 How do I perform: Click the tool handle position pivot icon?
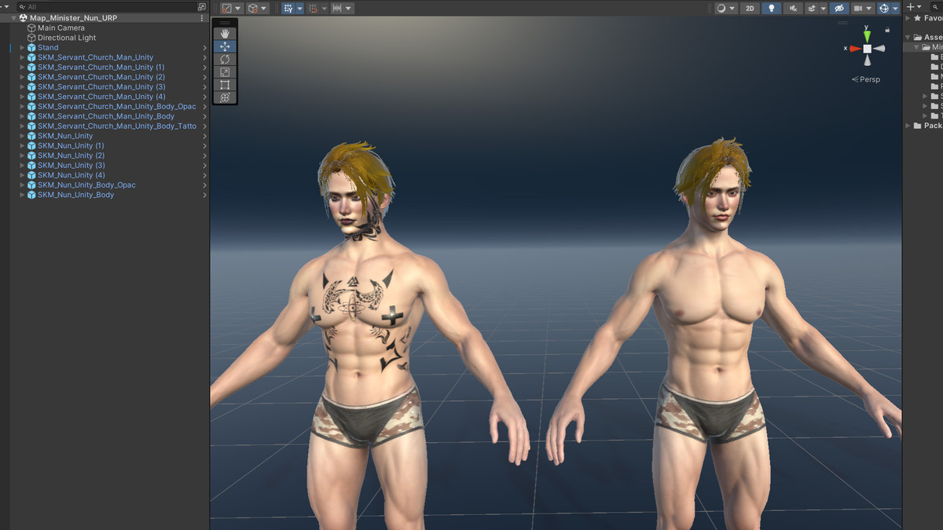pyautogui.click(x=227, y=8)
